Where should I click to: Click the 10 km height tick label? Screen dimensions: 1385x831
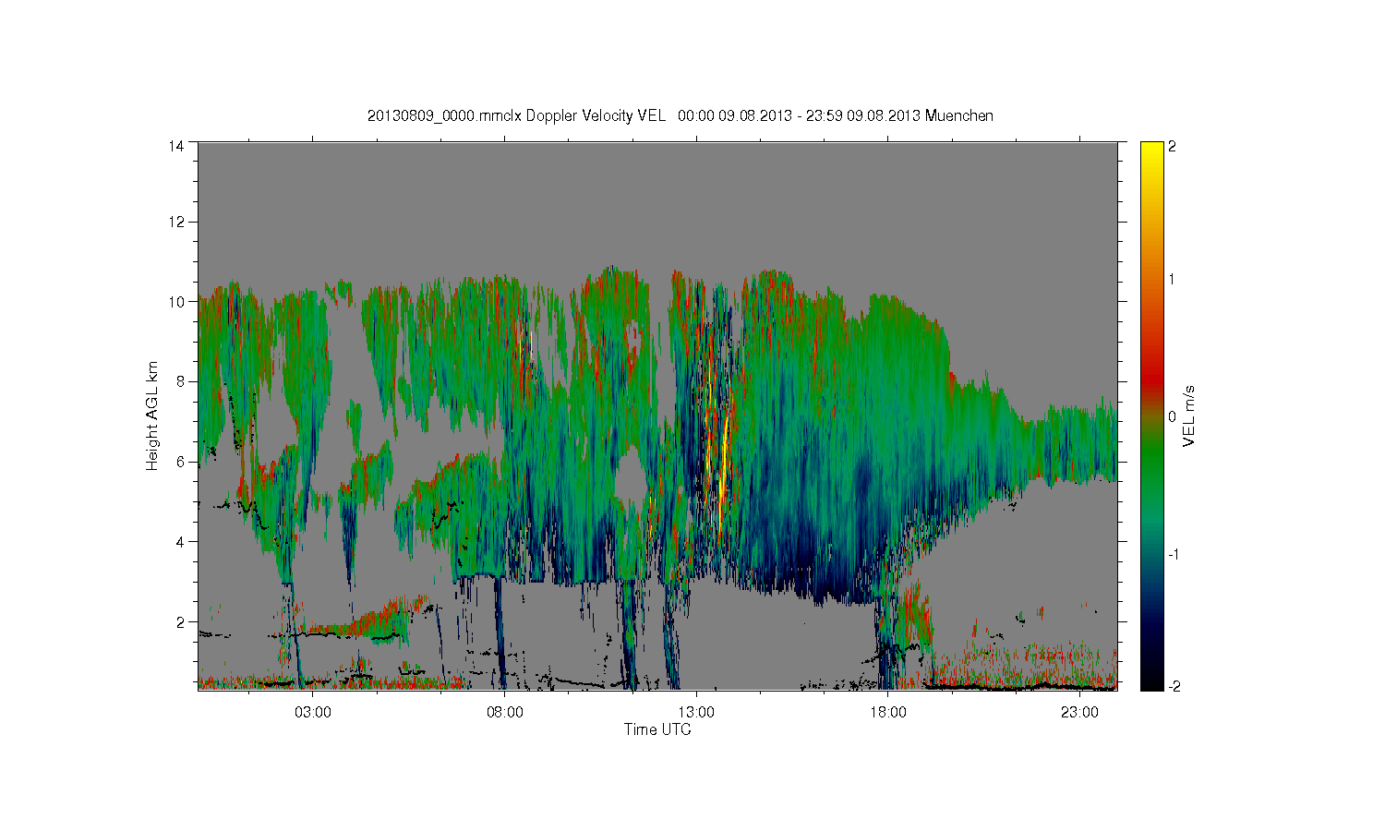click(175, 301)
